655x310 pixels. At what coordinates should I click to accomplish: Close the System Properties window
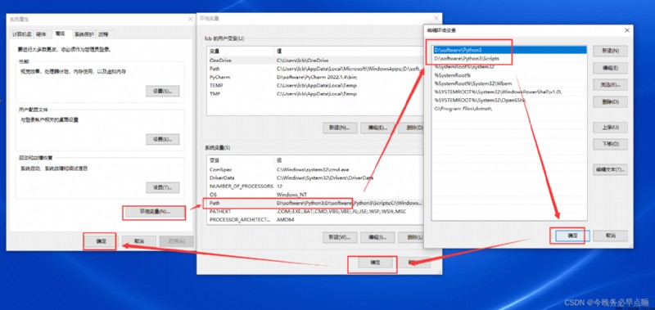(191, 19)
